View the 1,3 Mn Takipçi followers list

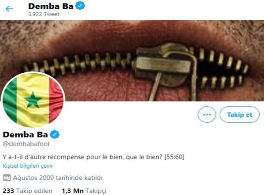[84, 191]
